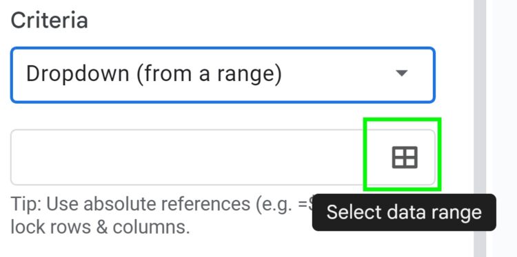Click the blank area right of the scrollbar

(501, 98)
